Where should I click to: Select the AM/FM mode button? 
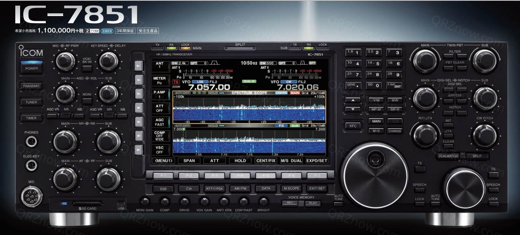(240, 188)
